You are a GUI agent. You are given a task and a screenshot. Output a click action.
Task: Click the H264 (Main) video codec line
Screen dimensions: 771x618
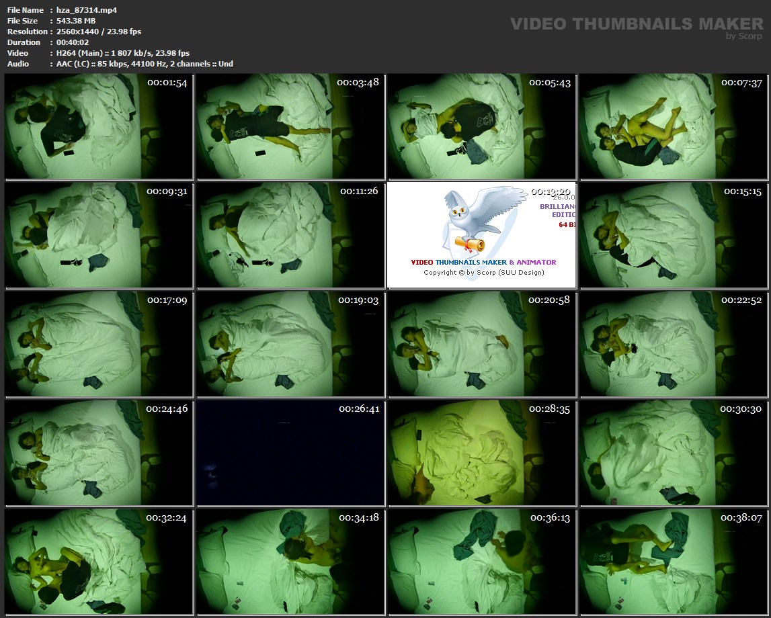click(x=123, y=53)
